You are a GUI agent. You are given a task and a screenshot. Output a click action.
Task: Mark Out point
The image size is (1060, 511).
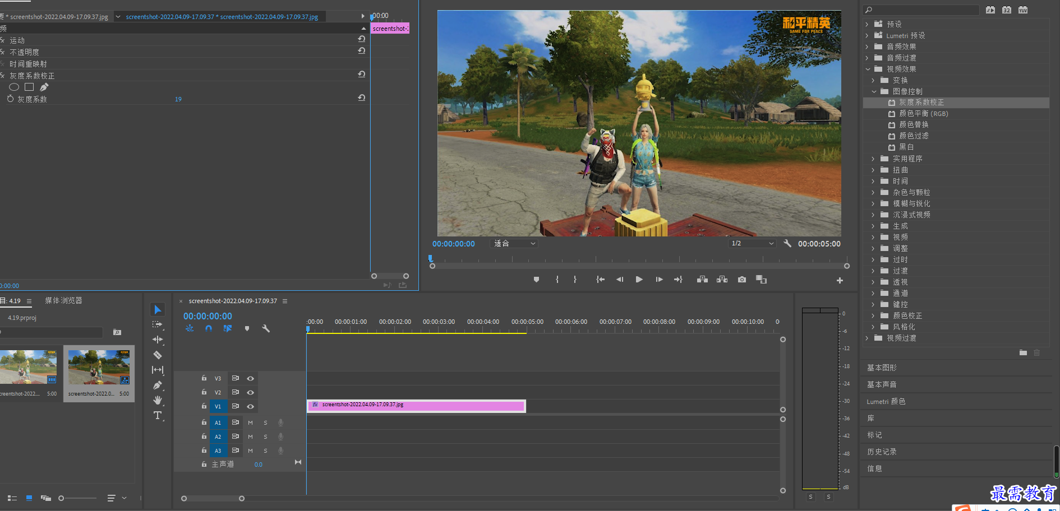click(x=575, y=279)
